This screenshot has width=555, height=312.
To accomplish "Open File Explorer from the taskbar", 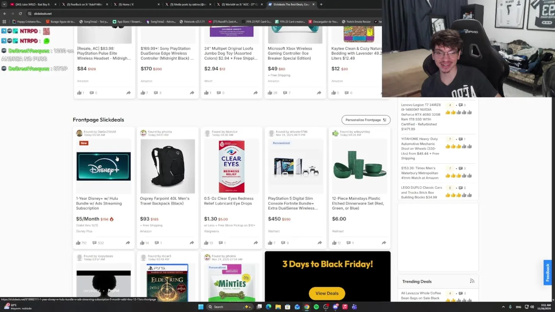I will 278,307.
